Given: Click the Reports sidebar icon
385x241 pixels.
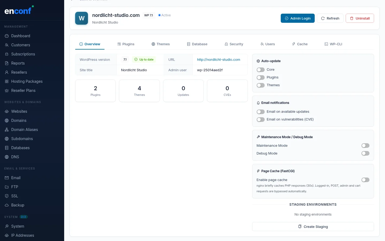Looking at the screenshot, I should point(7,63).
